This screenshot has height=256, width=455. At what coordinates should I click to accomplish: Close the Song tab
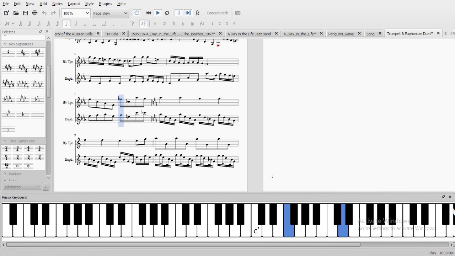click(380, 33)
